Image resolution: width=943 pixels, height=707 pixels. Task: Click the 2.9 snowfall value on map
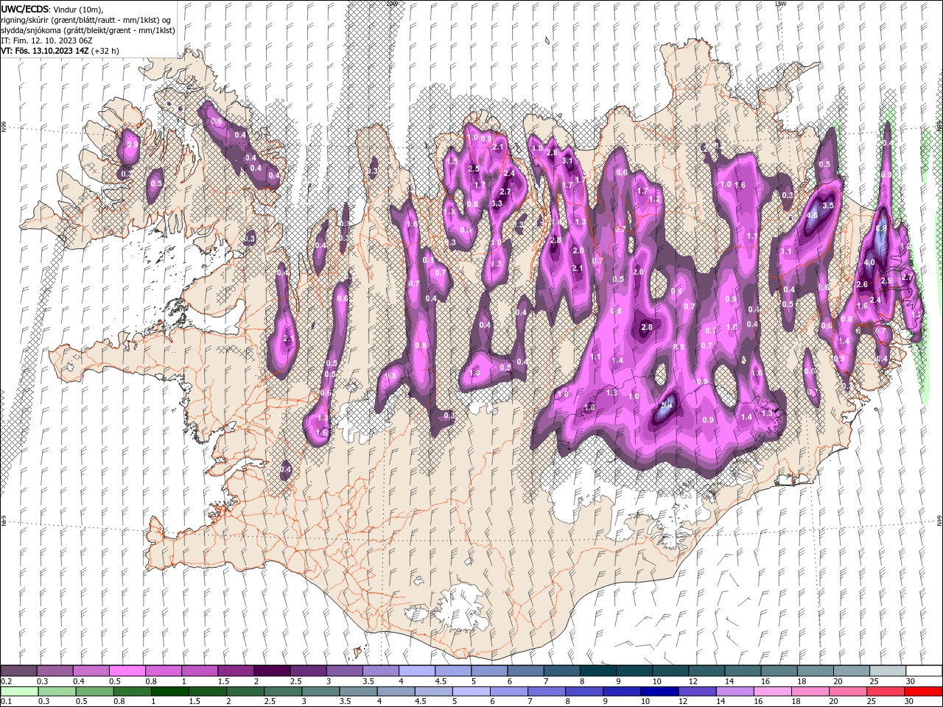click(886, 281)
